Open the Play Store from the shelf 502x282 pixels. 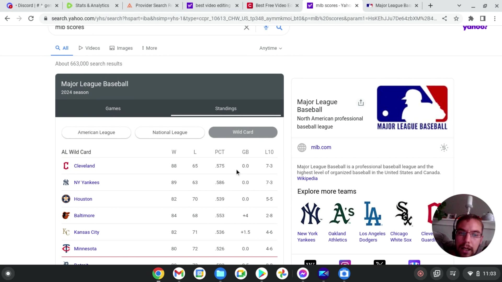(262, 274)
